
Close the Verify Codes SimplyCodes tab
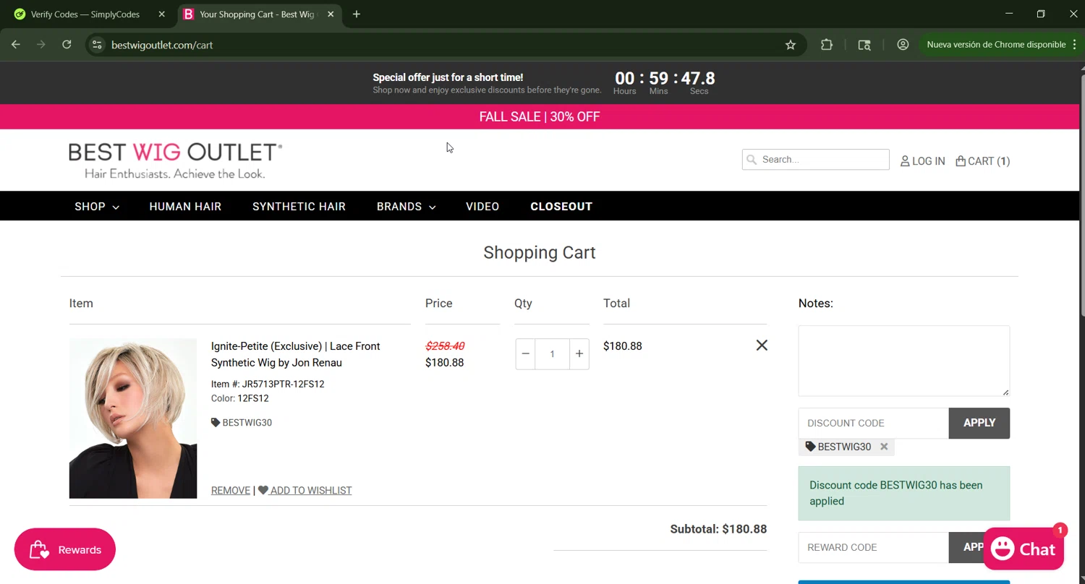click(161, 14)
